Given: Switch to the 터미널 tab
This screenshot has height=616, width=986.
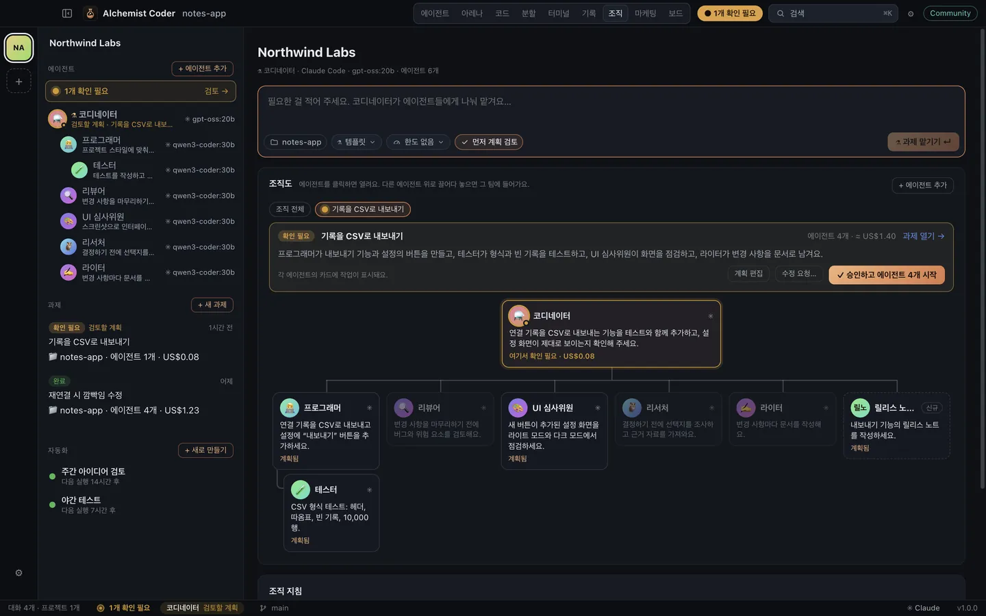Looking at the screenshot, I should [x=559, y=13].
